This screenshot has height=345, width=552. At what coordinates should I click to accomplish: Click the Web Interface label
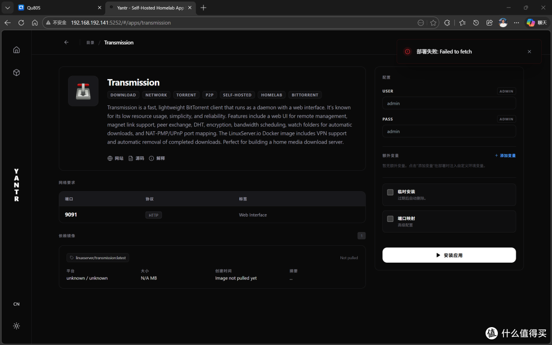[x=253, y=215]
